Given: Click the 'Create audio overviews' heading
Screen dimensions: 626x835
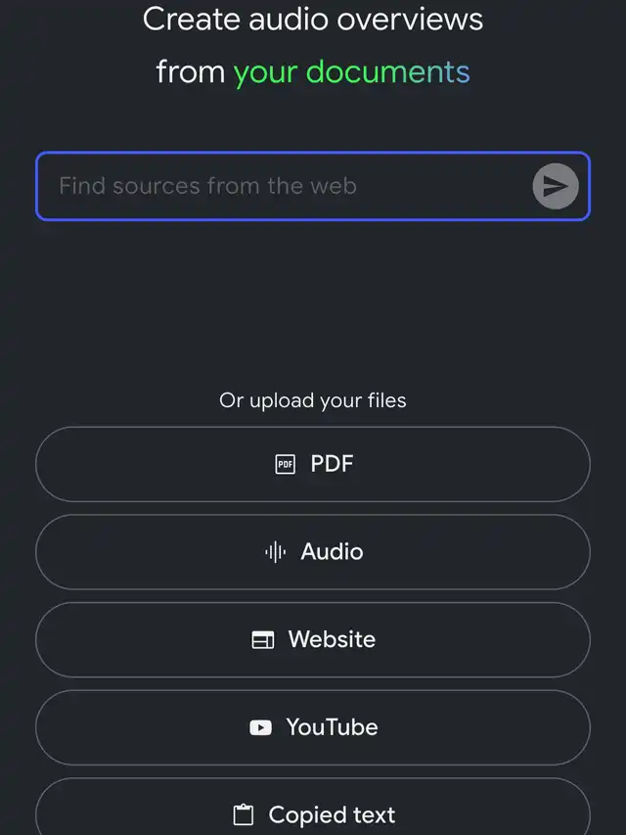Looking at the screenshot, I should (313, 20).
